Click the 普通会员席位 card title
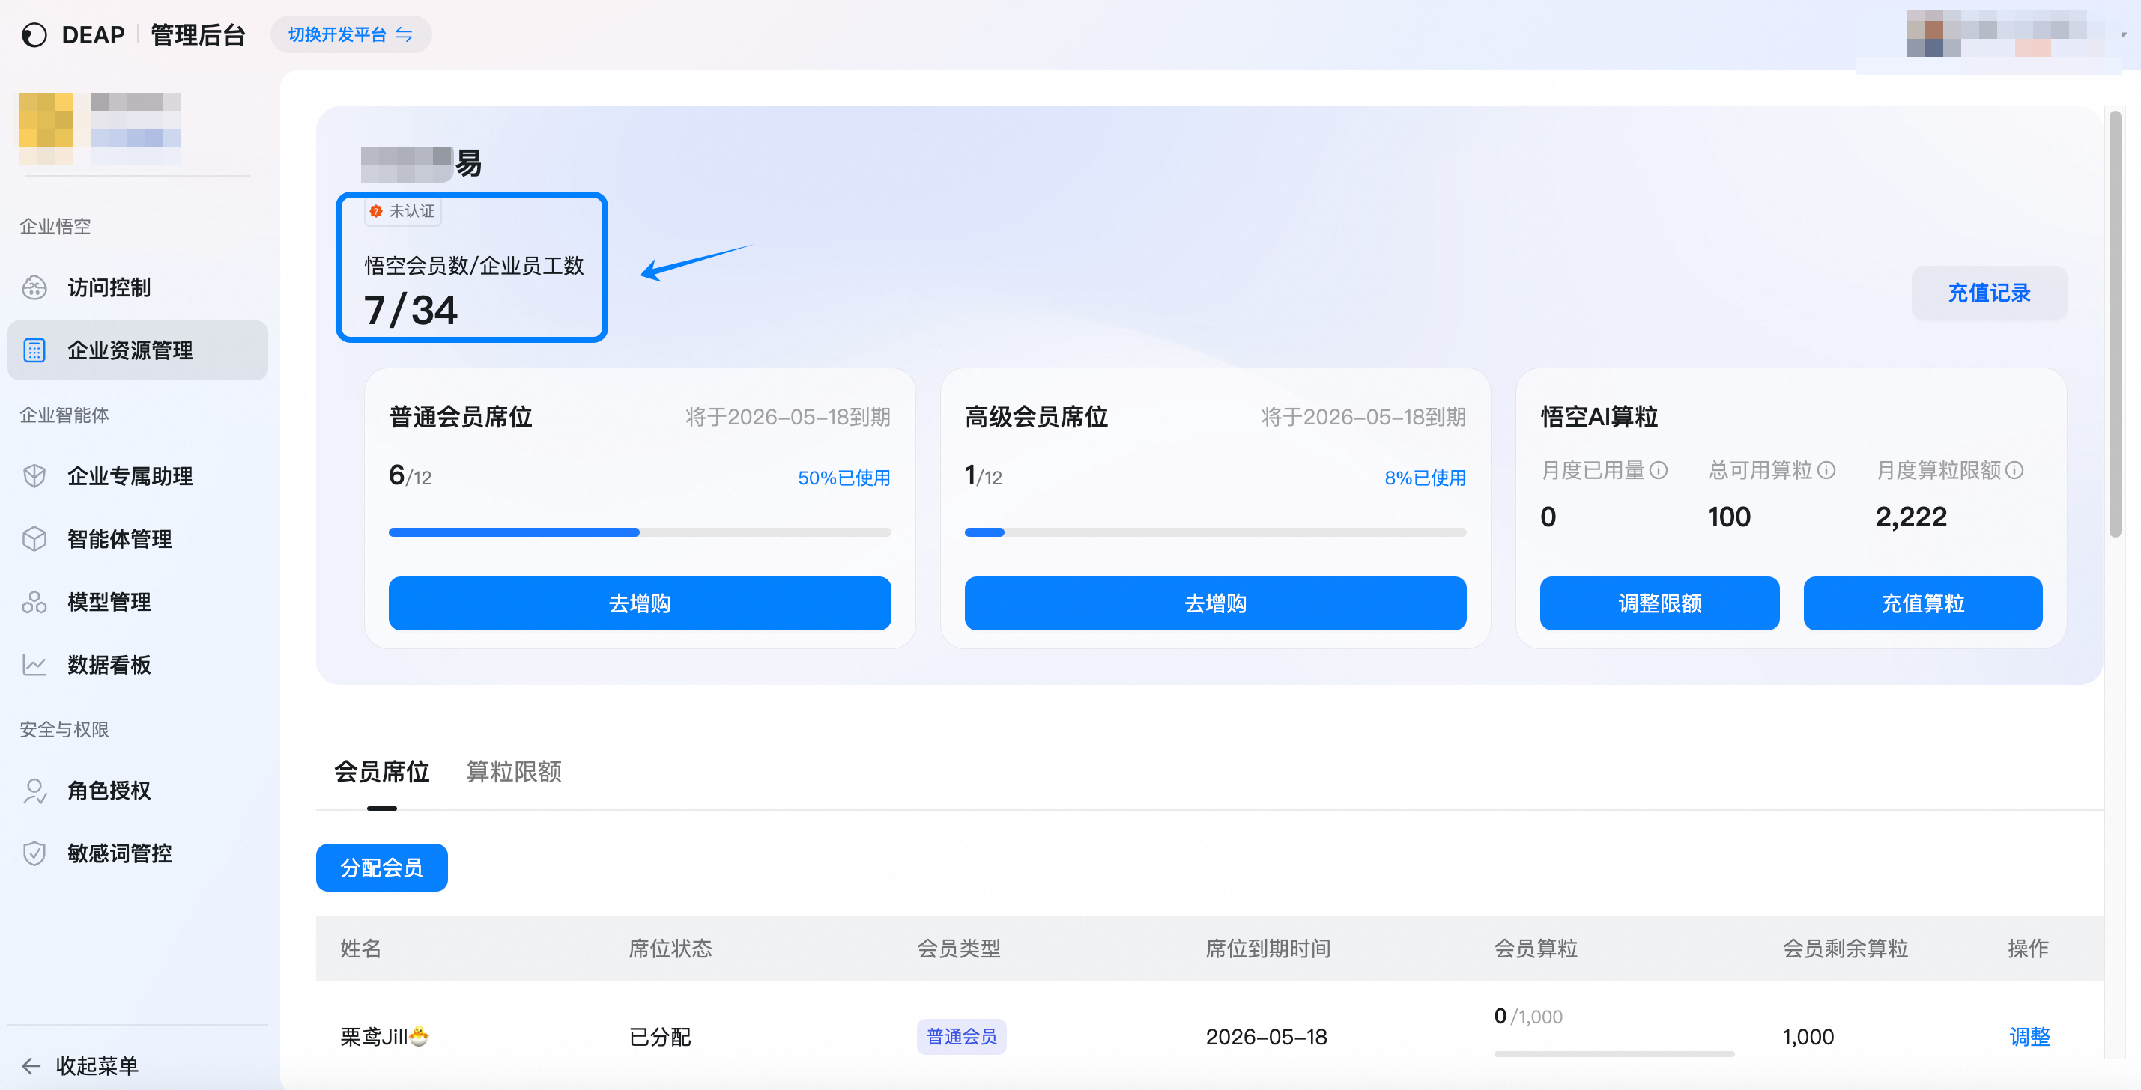The image size is (2141, 1090). click(461, 417)
